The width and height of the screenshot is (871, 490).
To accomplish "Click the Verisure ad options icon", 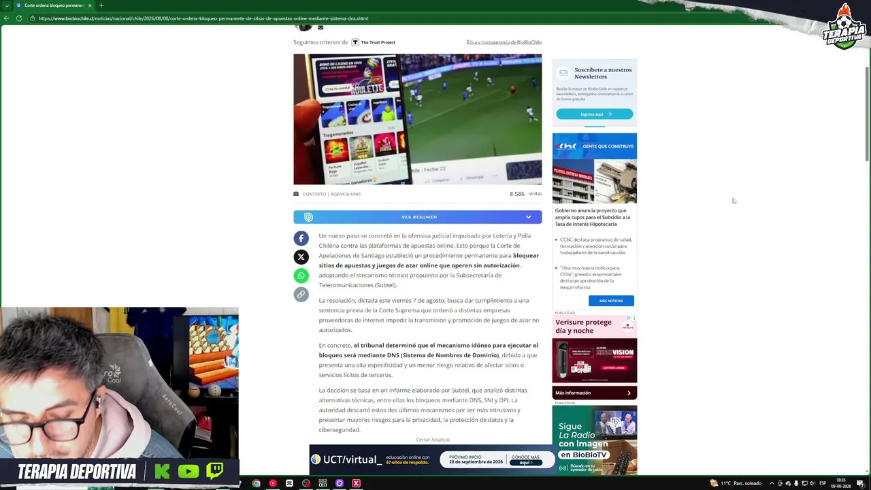I will [634, 318].
